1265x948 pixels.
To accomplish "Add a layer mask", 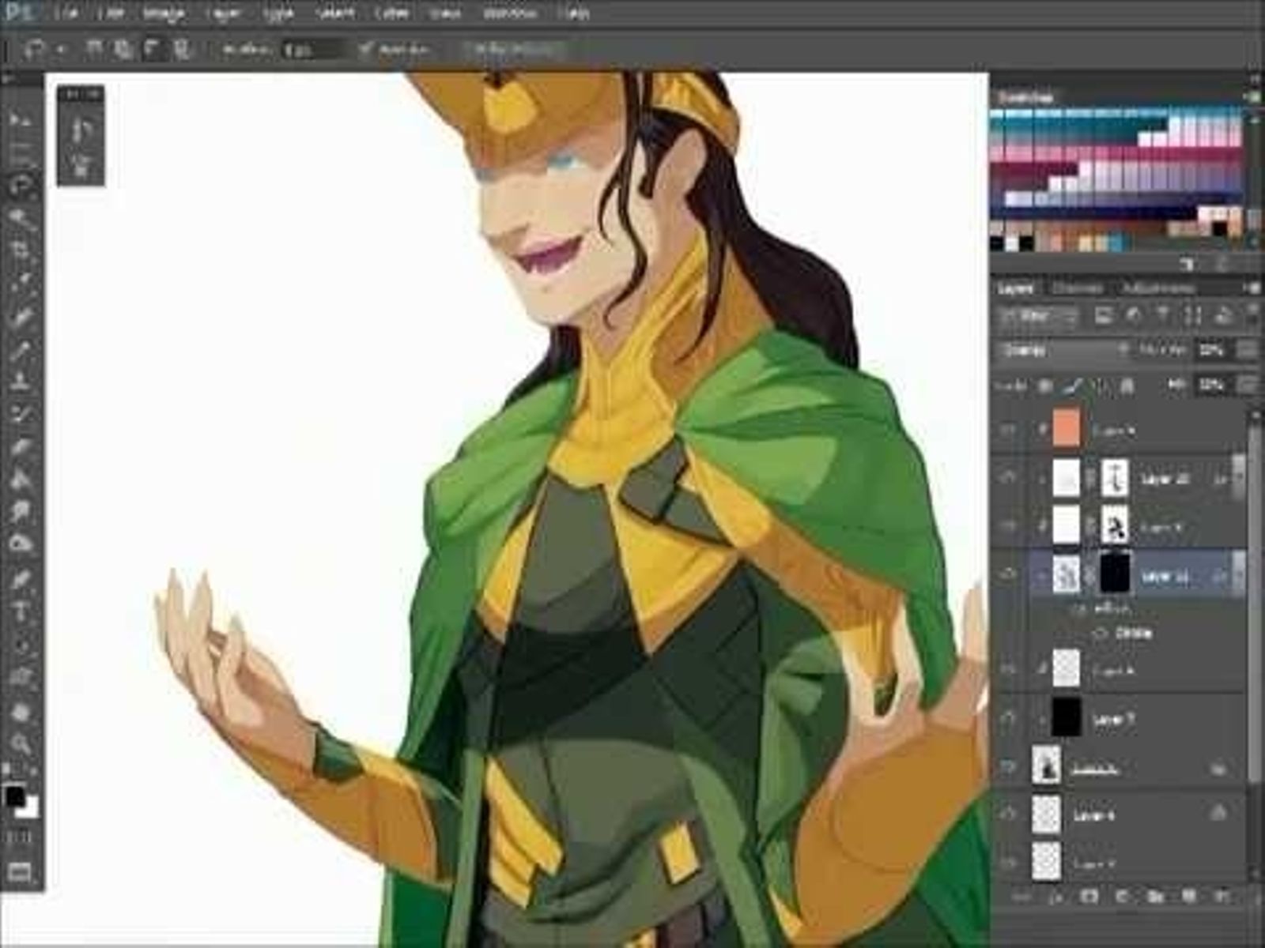I will coord(1089,897).
